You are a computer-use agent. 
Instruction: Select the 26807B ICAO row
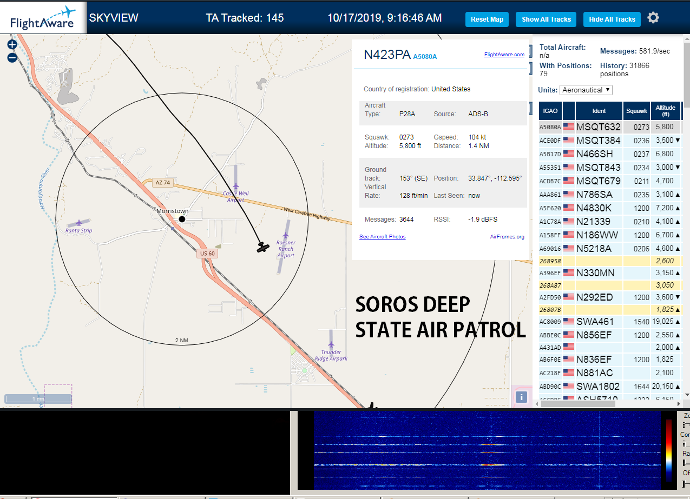point(610,309)
